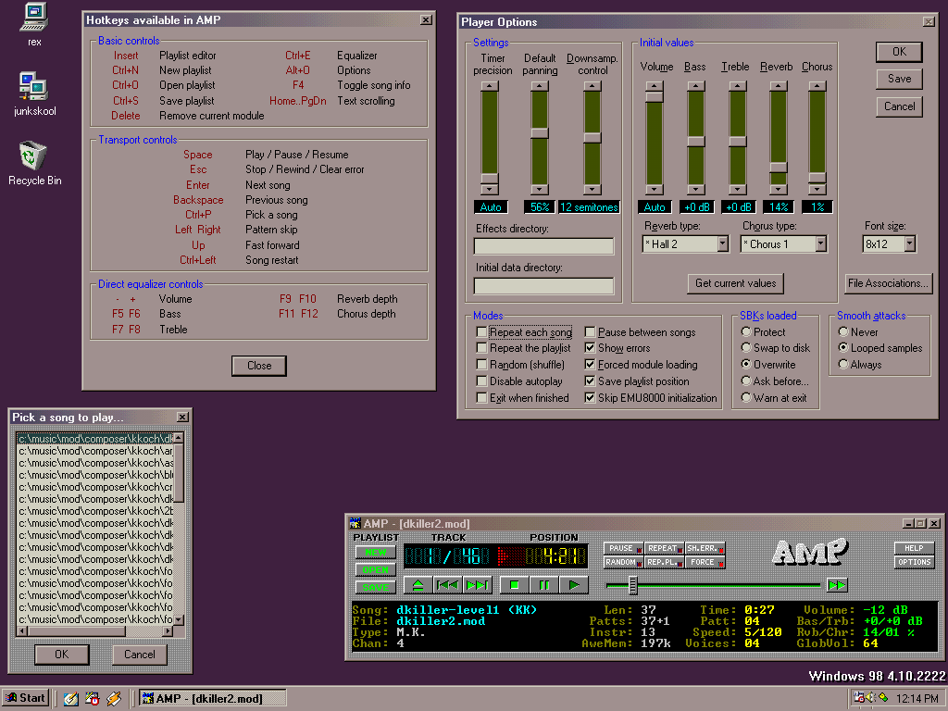Viewport: 948px width, 711px height.
Task: Click down arrow of song list scrollbar
Action: tap(179, 619)
